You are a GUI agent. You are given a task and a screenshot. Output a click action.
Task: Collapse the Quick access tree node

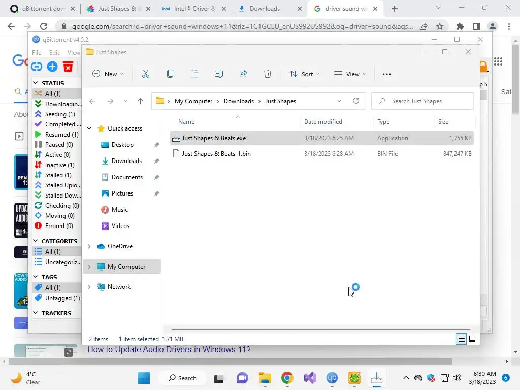point(89,128)
